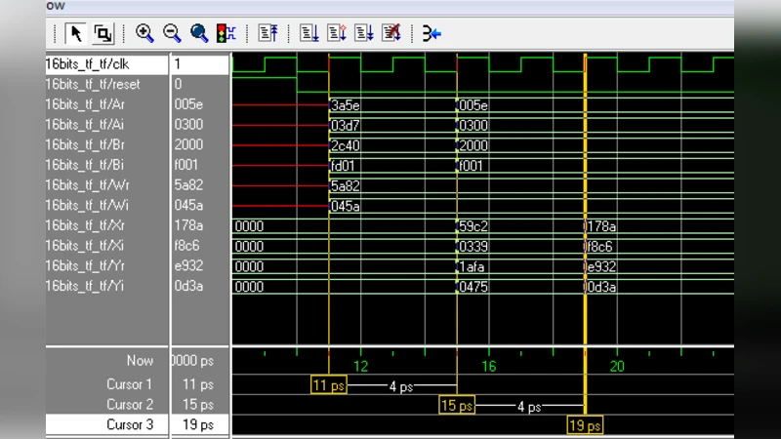Click the Cursor 2 label
The height and width of the screenshot is (439, 781).
(129, 404)
